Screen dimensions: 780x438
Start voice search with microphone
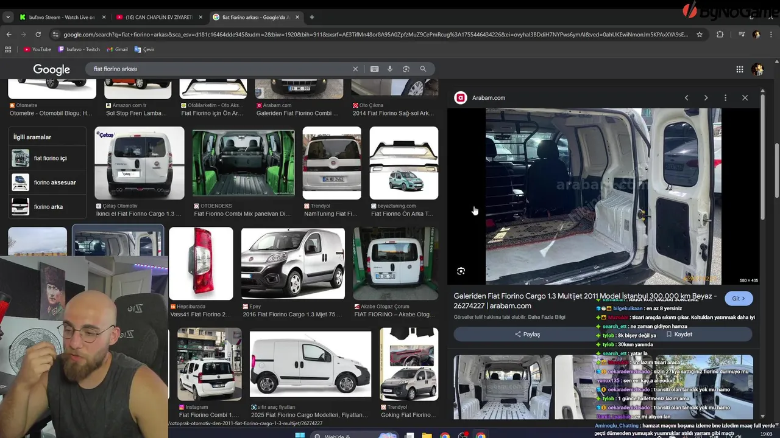(x=390, y=69)
